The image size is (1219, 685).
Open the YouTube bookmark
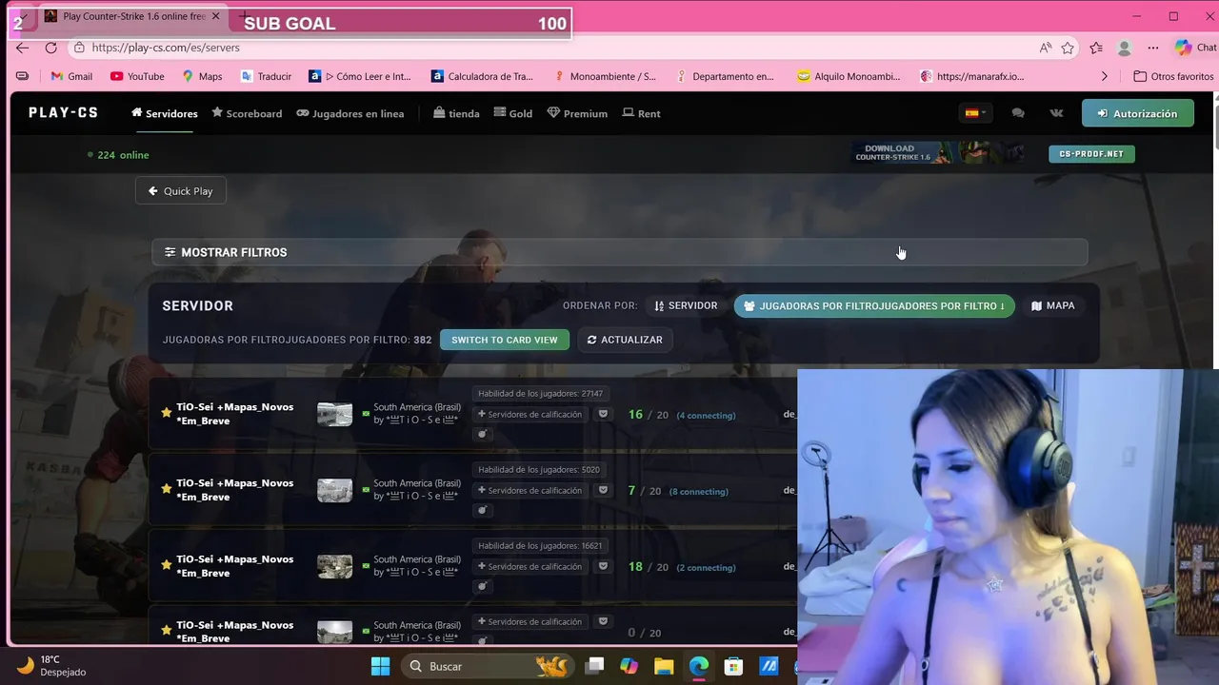(137, 76)
